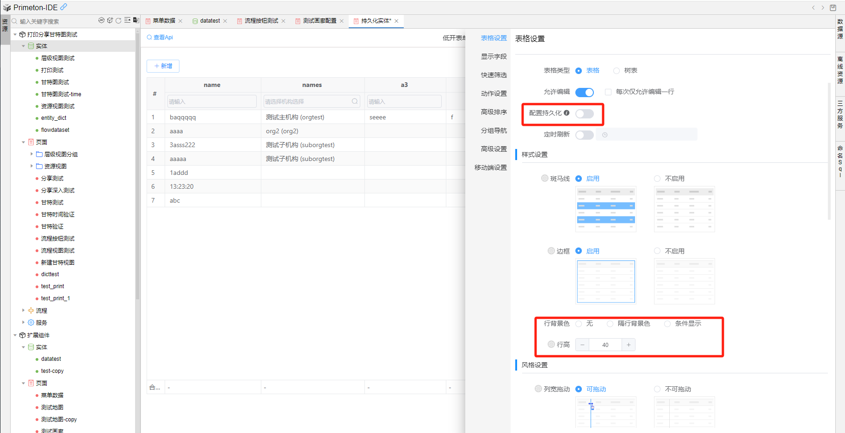Click the language switch icon in resource toolbar
Screen dimensions: 845x433
(136, 20)
